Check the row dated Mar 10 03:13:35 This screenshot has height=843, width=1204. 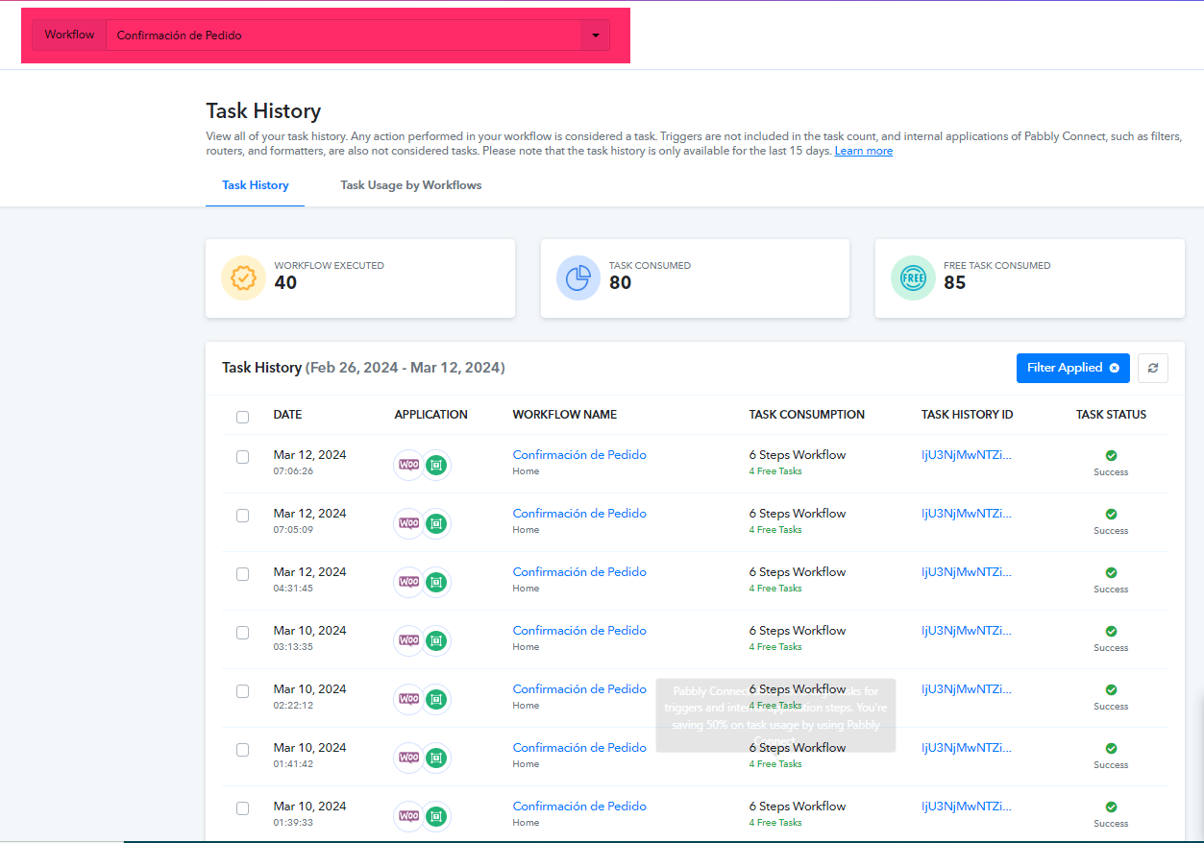point(242,633)
